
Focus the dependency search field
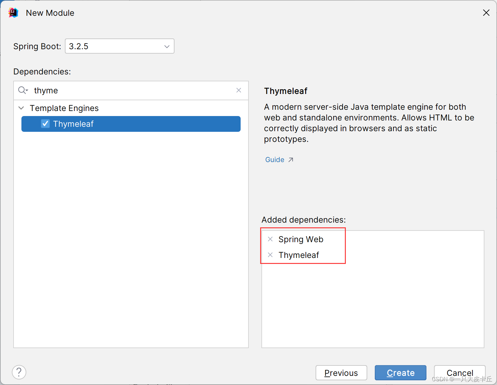pos(131,90)
